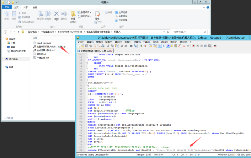251x158 pixels.
Task: Click the Explorer back navigation arrow
Action: [5, 32]
